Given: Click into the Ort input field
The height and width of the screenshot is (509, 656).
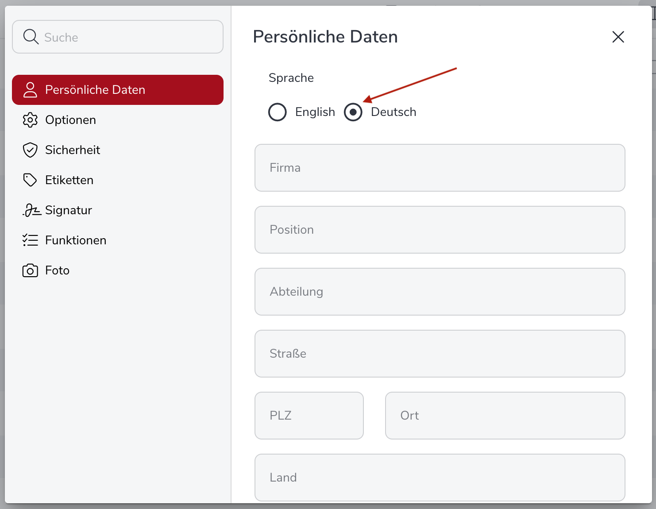Looking at the screenshot, I should point(505,416).
